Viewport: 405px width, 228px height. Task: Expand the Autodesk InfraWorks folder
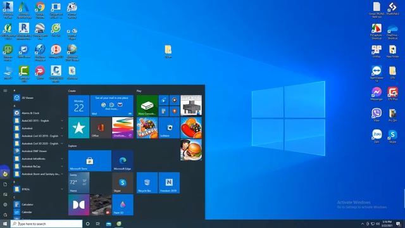pyautogui.click(x=38, y=159)
